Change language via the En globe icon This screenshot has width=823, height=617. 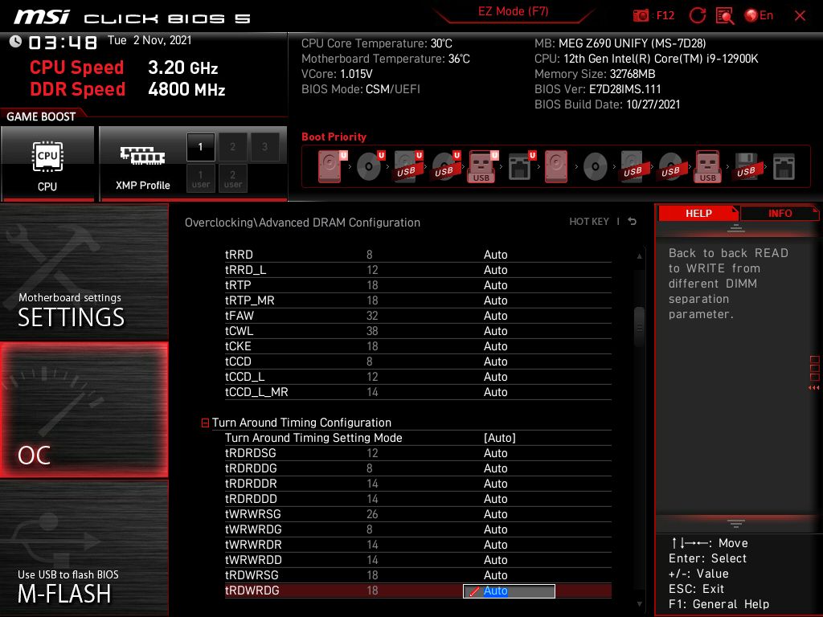(759, 16)
